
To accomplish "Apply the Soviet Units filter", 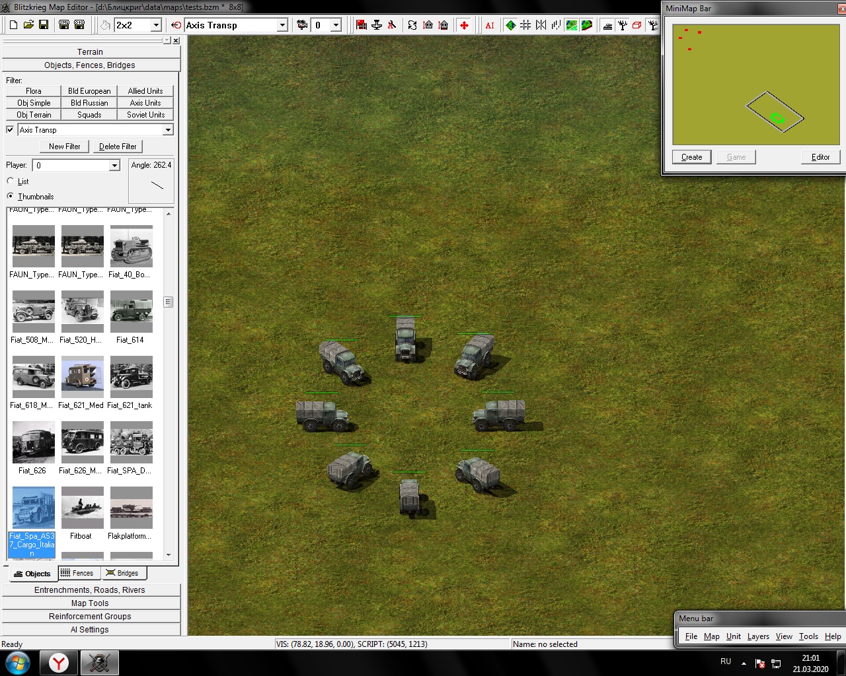I will click(146, 115).
